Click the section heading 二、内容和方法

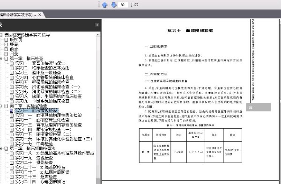pyautogui.click(x=156, y=74)
